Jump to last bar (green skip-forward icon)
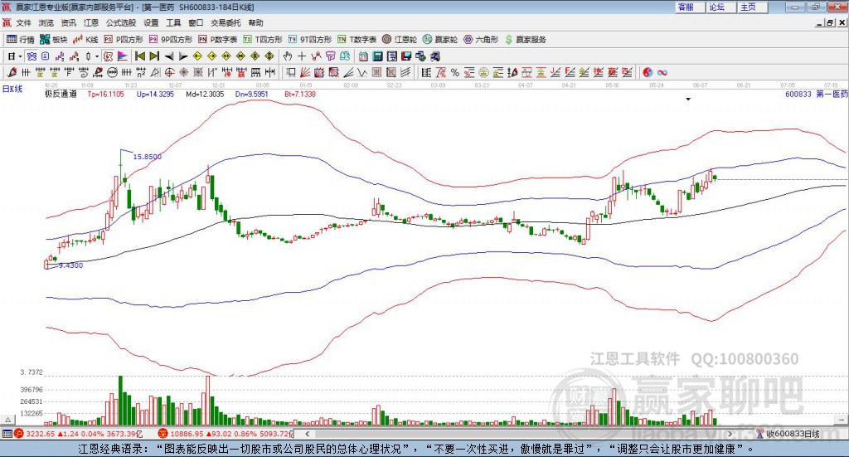 (x=154, y=56)
